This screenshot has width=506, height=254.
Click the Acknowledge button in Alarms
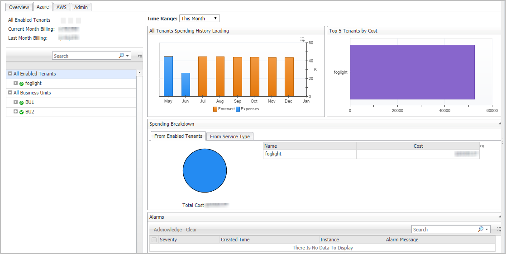[167, 230]
